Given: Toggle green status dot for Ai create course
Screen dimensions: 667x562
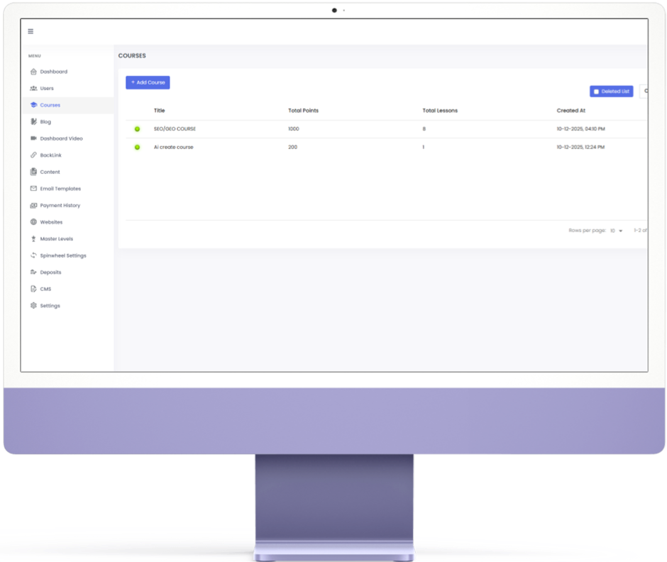Looking at the screenshot, I should click(137, 147).
